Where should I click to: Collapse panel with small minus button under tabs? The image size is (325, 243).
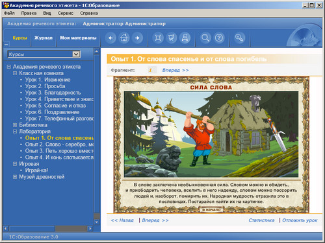coord(6,45)
